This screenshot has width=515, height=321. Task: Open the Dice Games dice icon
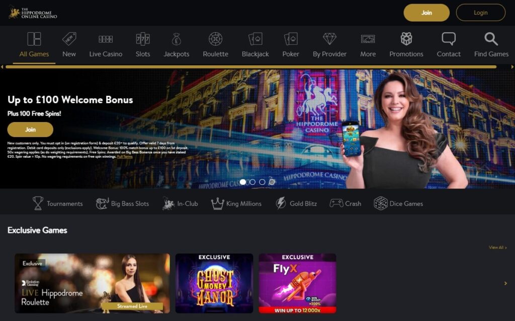coord(381,203)
